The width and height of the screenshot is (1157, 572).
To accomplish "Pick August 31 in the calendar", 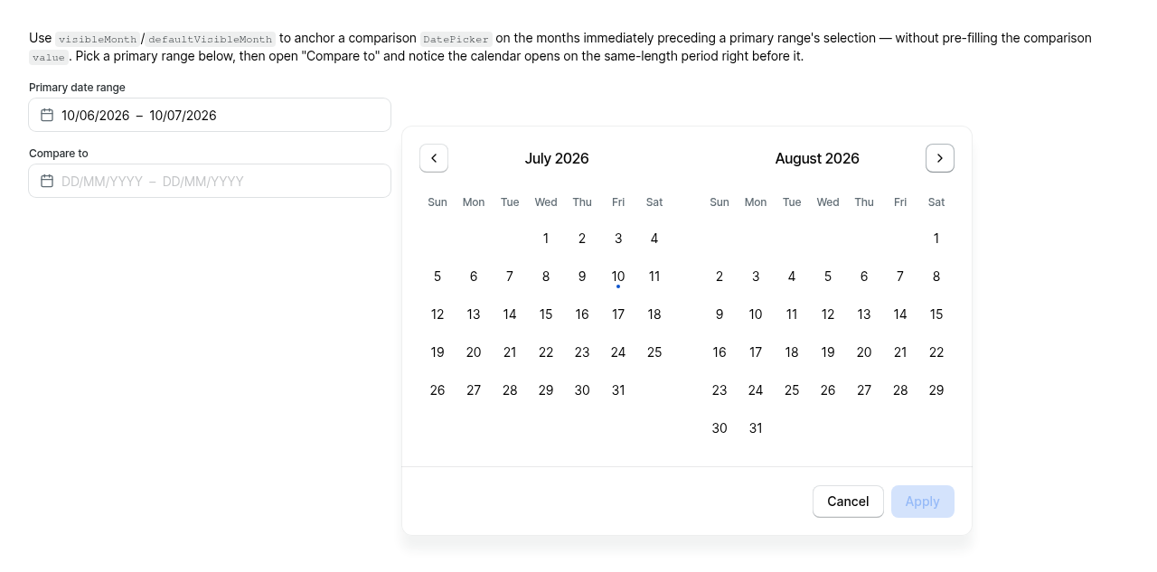I will [756, 428].
